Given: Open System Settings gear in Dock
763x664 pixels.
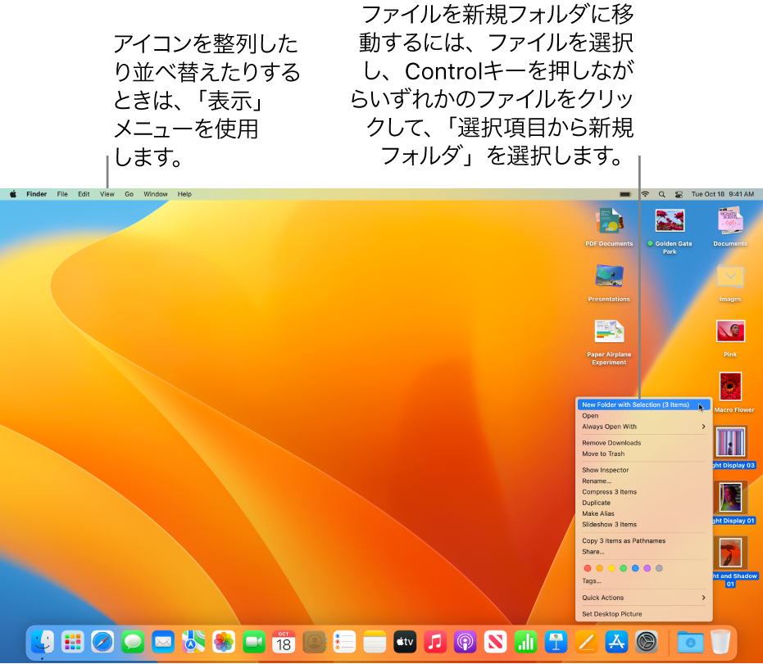Looking at the screenshot, I should [647, 642].
